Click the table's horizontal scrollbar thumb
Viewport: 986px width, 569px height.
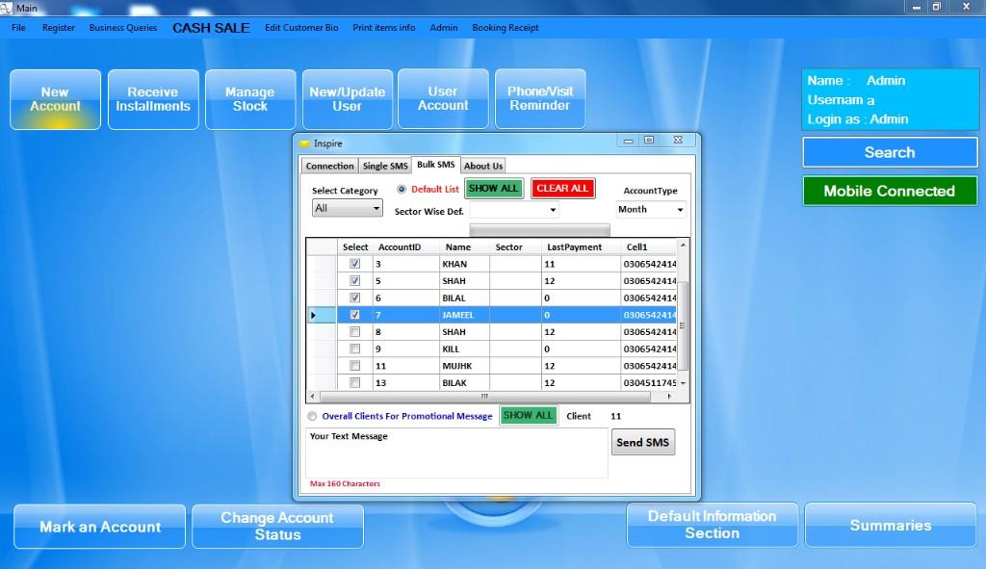(485, 397)
